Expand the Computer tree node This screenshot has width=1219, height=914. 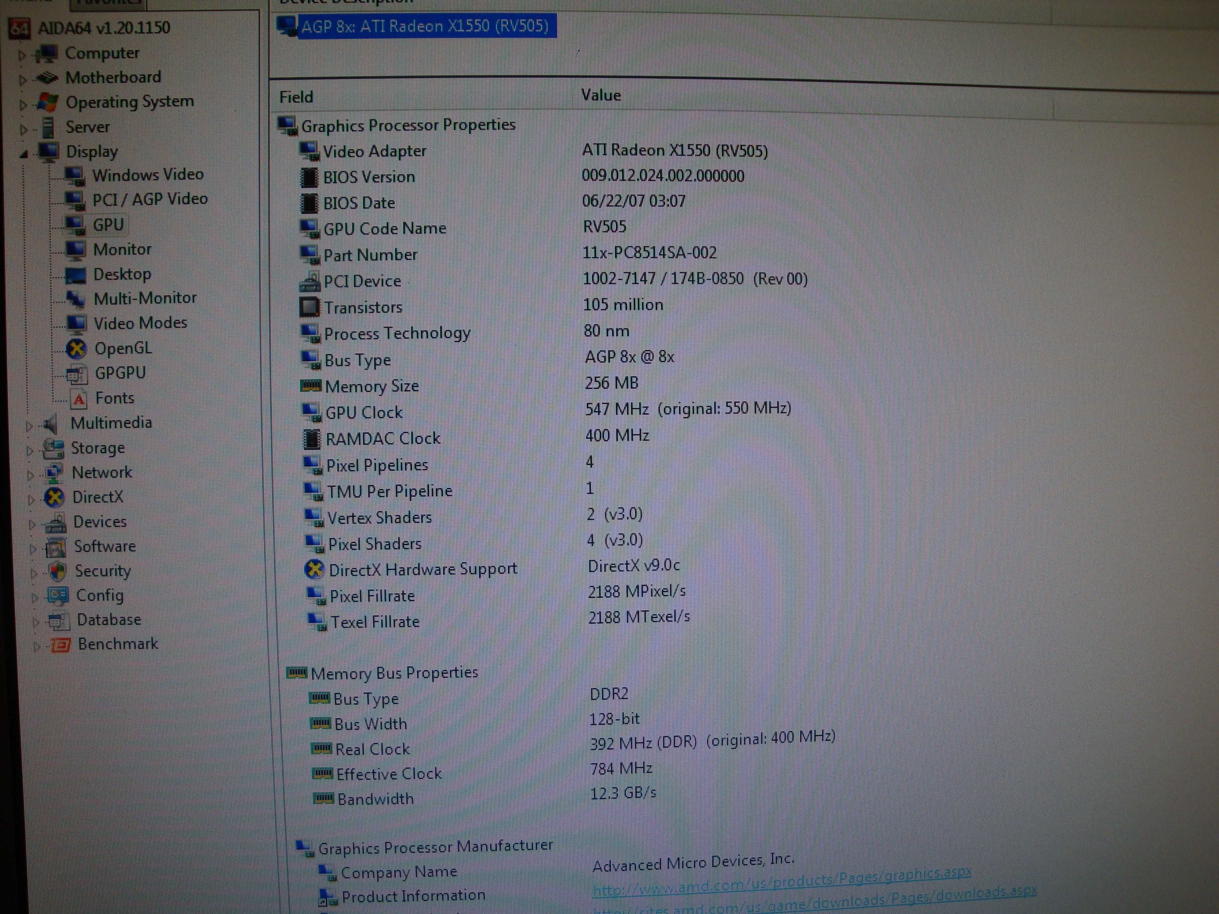point(22,55)
